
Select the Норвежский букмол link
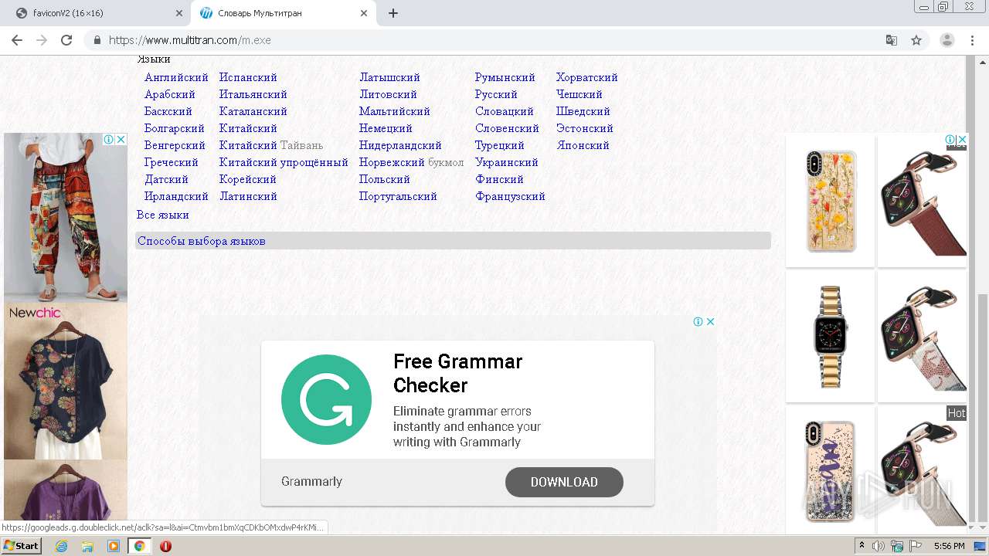click(x=411, y=162)
